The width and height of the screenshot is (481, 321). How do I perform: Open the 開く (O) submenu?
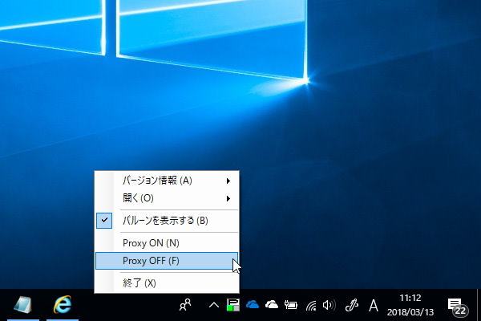point(167,198)
